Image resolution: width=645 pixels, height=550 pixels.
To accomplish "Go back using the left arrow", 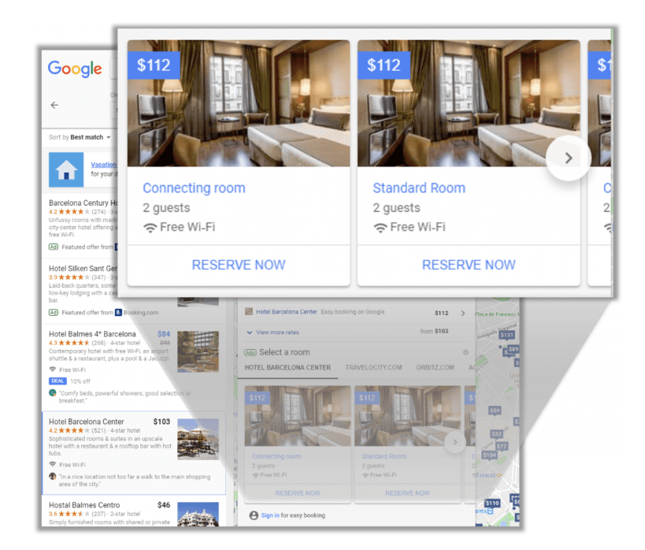I will [x=54, y=106].
